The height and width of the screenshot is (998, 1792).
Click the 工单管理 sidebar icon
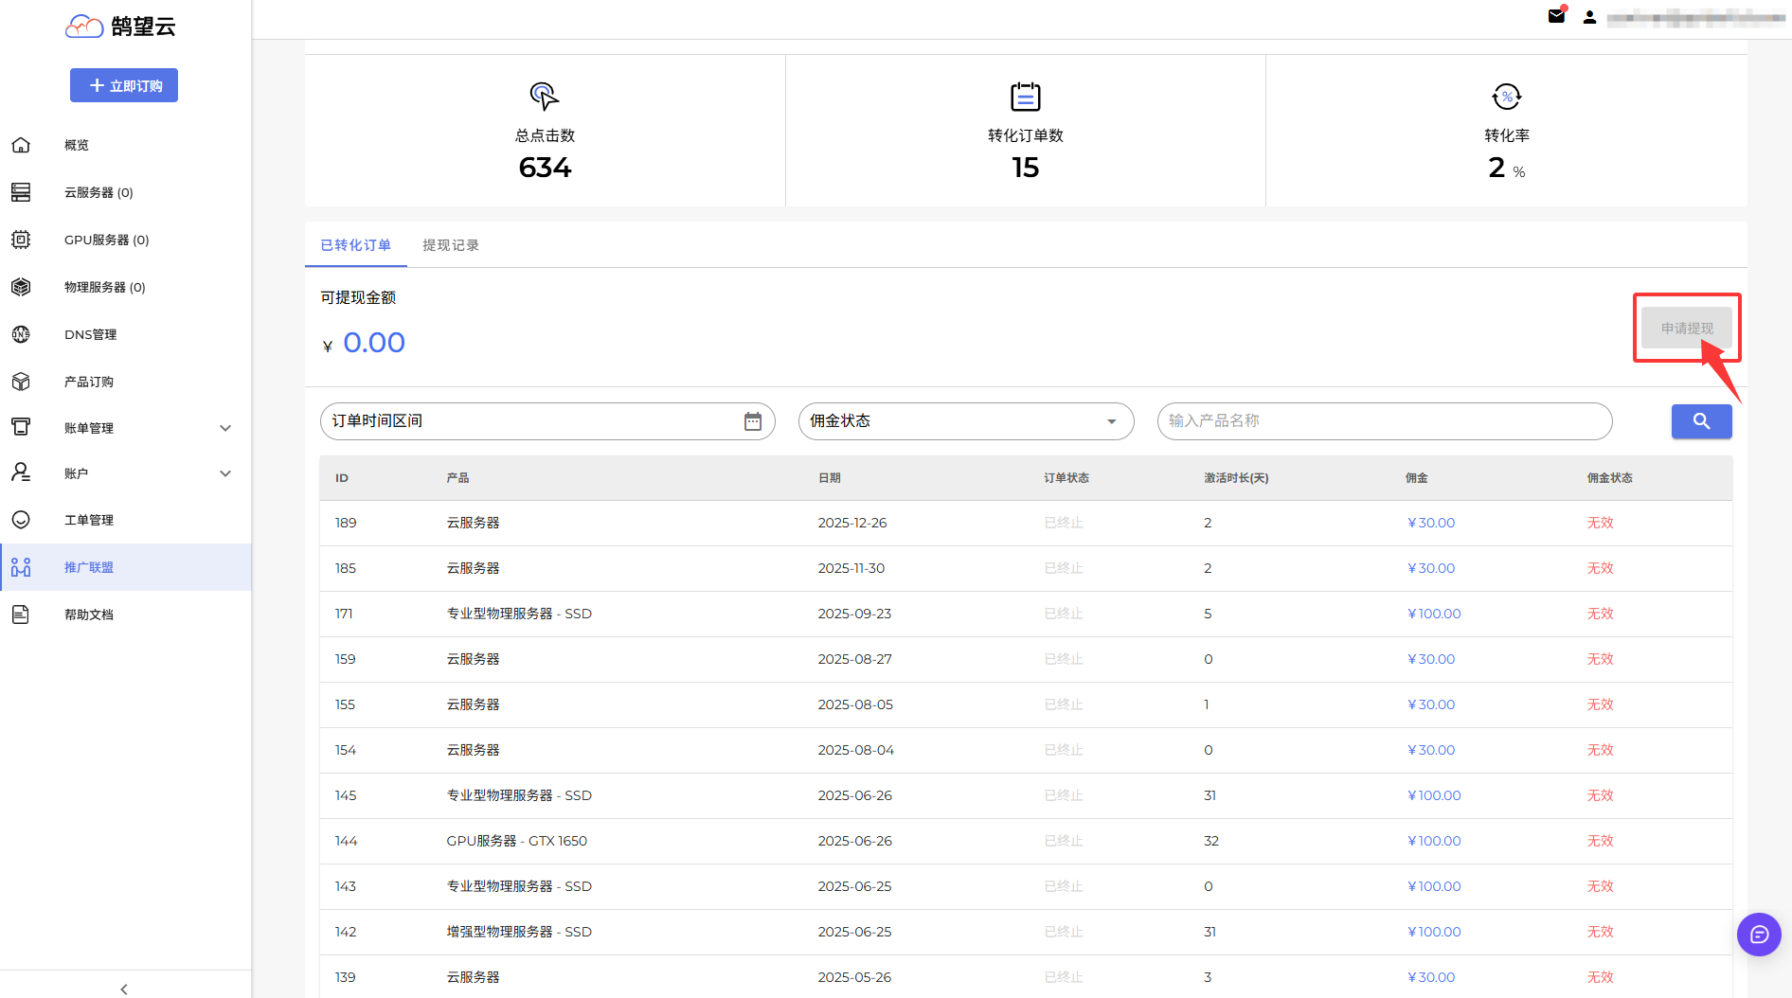tap(21, 520)
